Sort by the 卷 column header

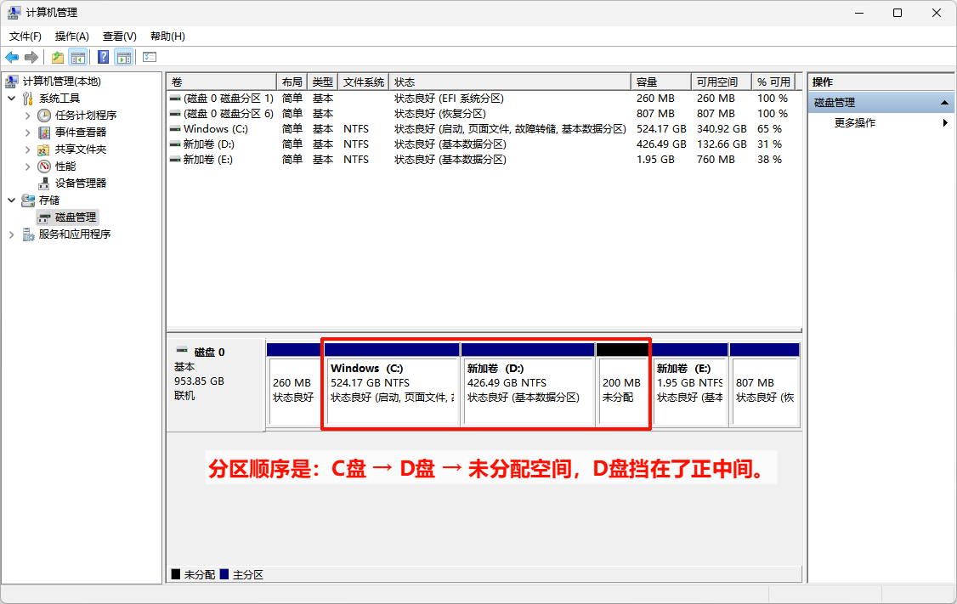(222, 82)
